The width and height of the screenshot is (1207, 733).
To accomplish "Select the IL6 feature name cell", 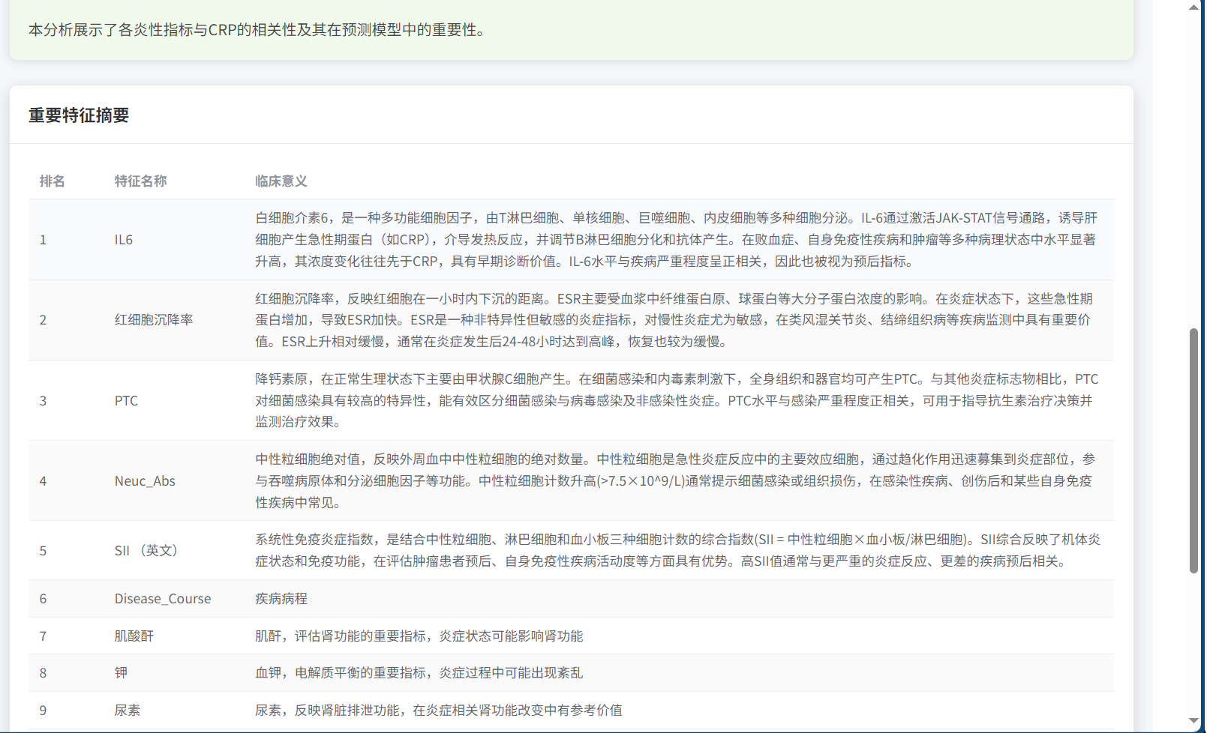I will [124, 240].
